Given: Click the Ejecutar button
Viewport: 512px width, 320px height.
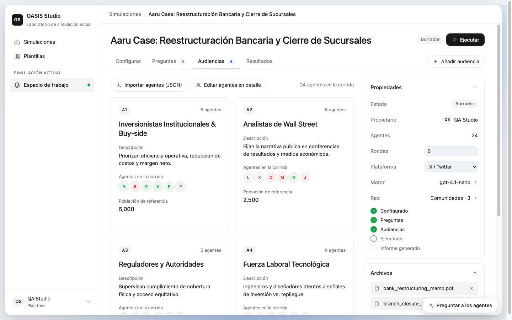Looking at the screenshot, I should [x=465, y=39].
